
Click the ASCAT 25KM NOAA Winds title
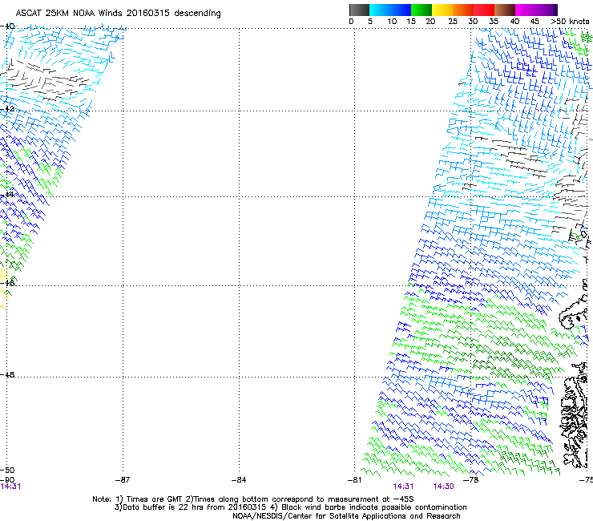(118, 13)
